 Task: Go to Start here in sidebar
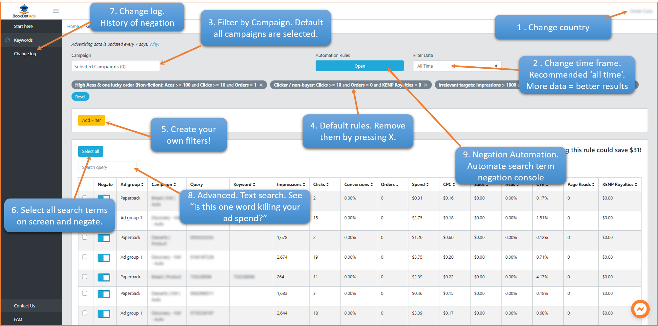point(23,26)
